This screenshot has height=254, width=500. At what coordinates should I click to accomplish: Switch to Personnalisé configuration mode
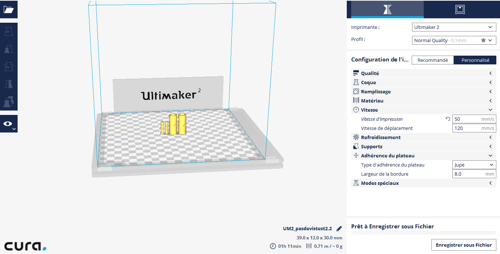475,60
